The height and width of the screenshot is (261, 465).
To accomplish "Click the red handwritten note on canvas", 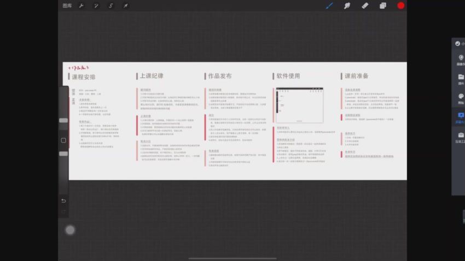I will 78,68.
